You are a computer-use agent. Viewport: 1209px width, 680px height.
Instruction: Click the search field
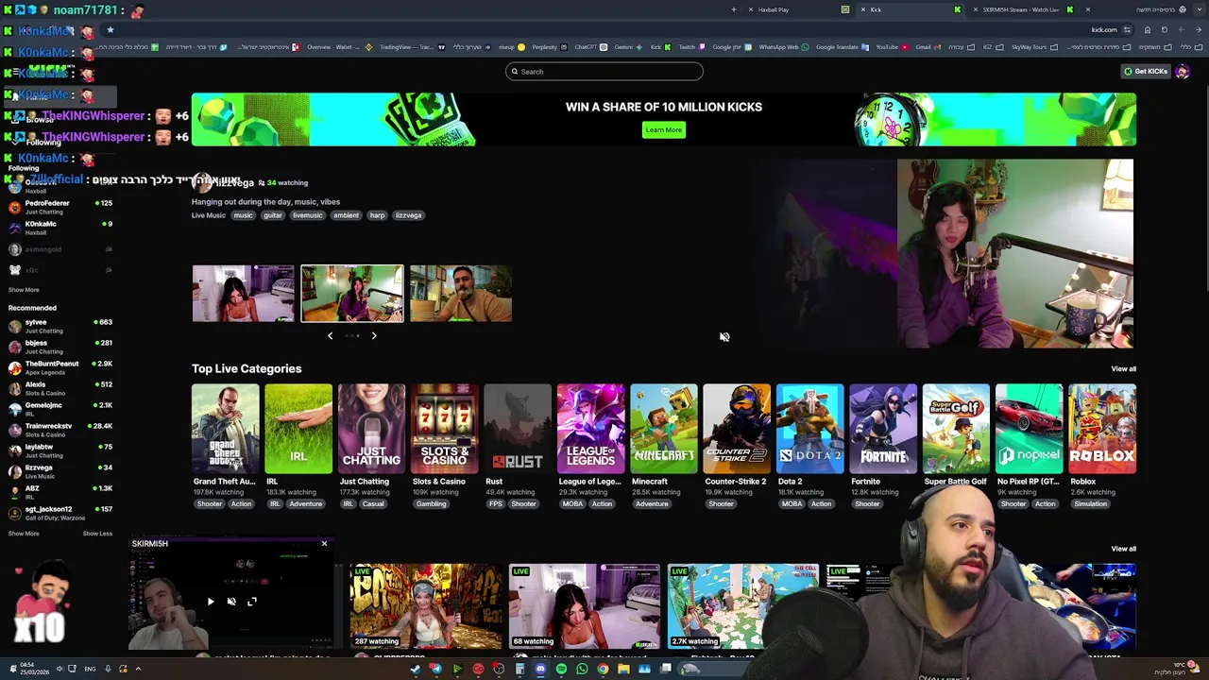click(x=604, y=72)
